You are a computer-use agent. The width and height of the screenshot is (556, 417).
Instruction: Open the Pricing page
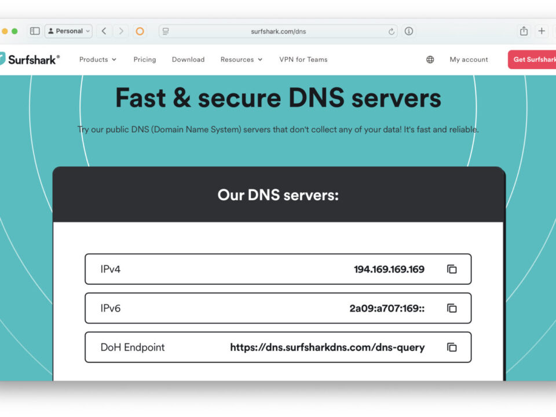click(x=145, y=60)
